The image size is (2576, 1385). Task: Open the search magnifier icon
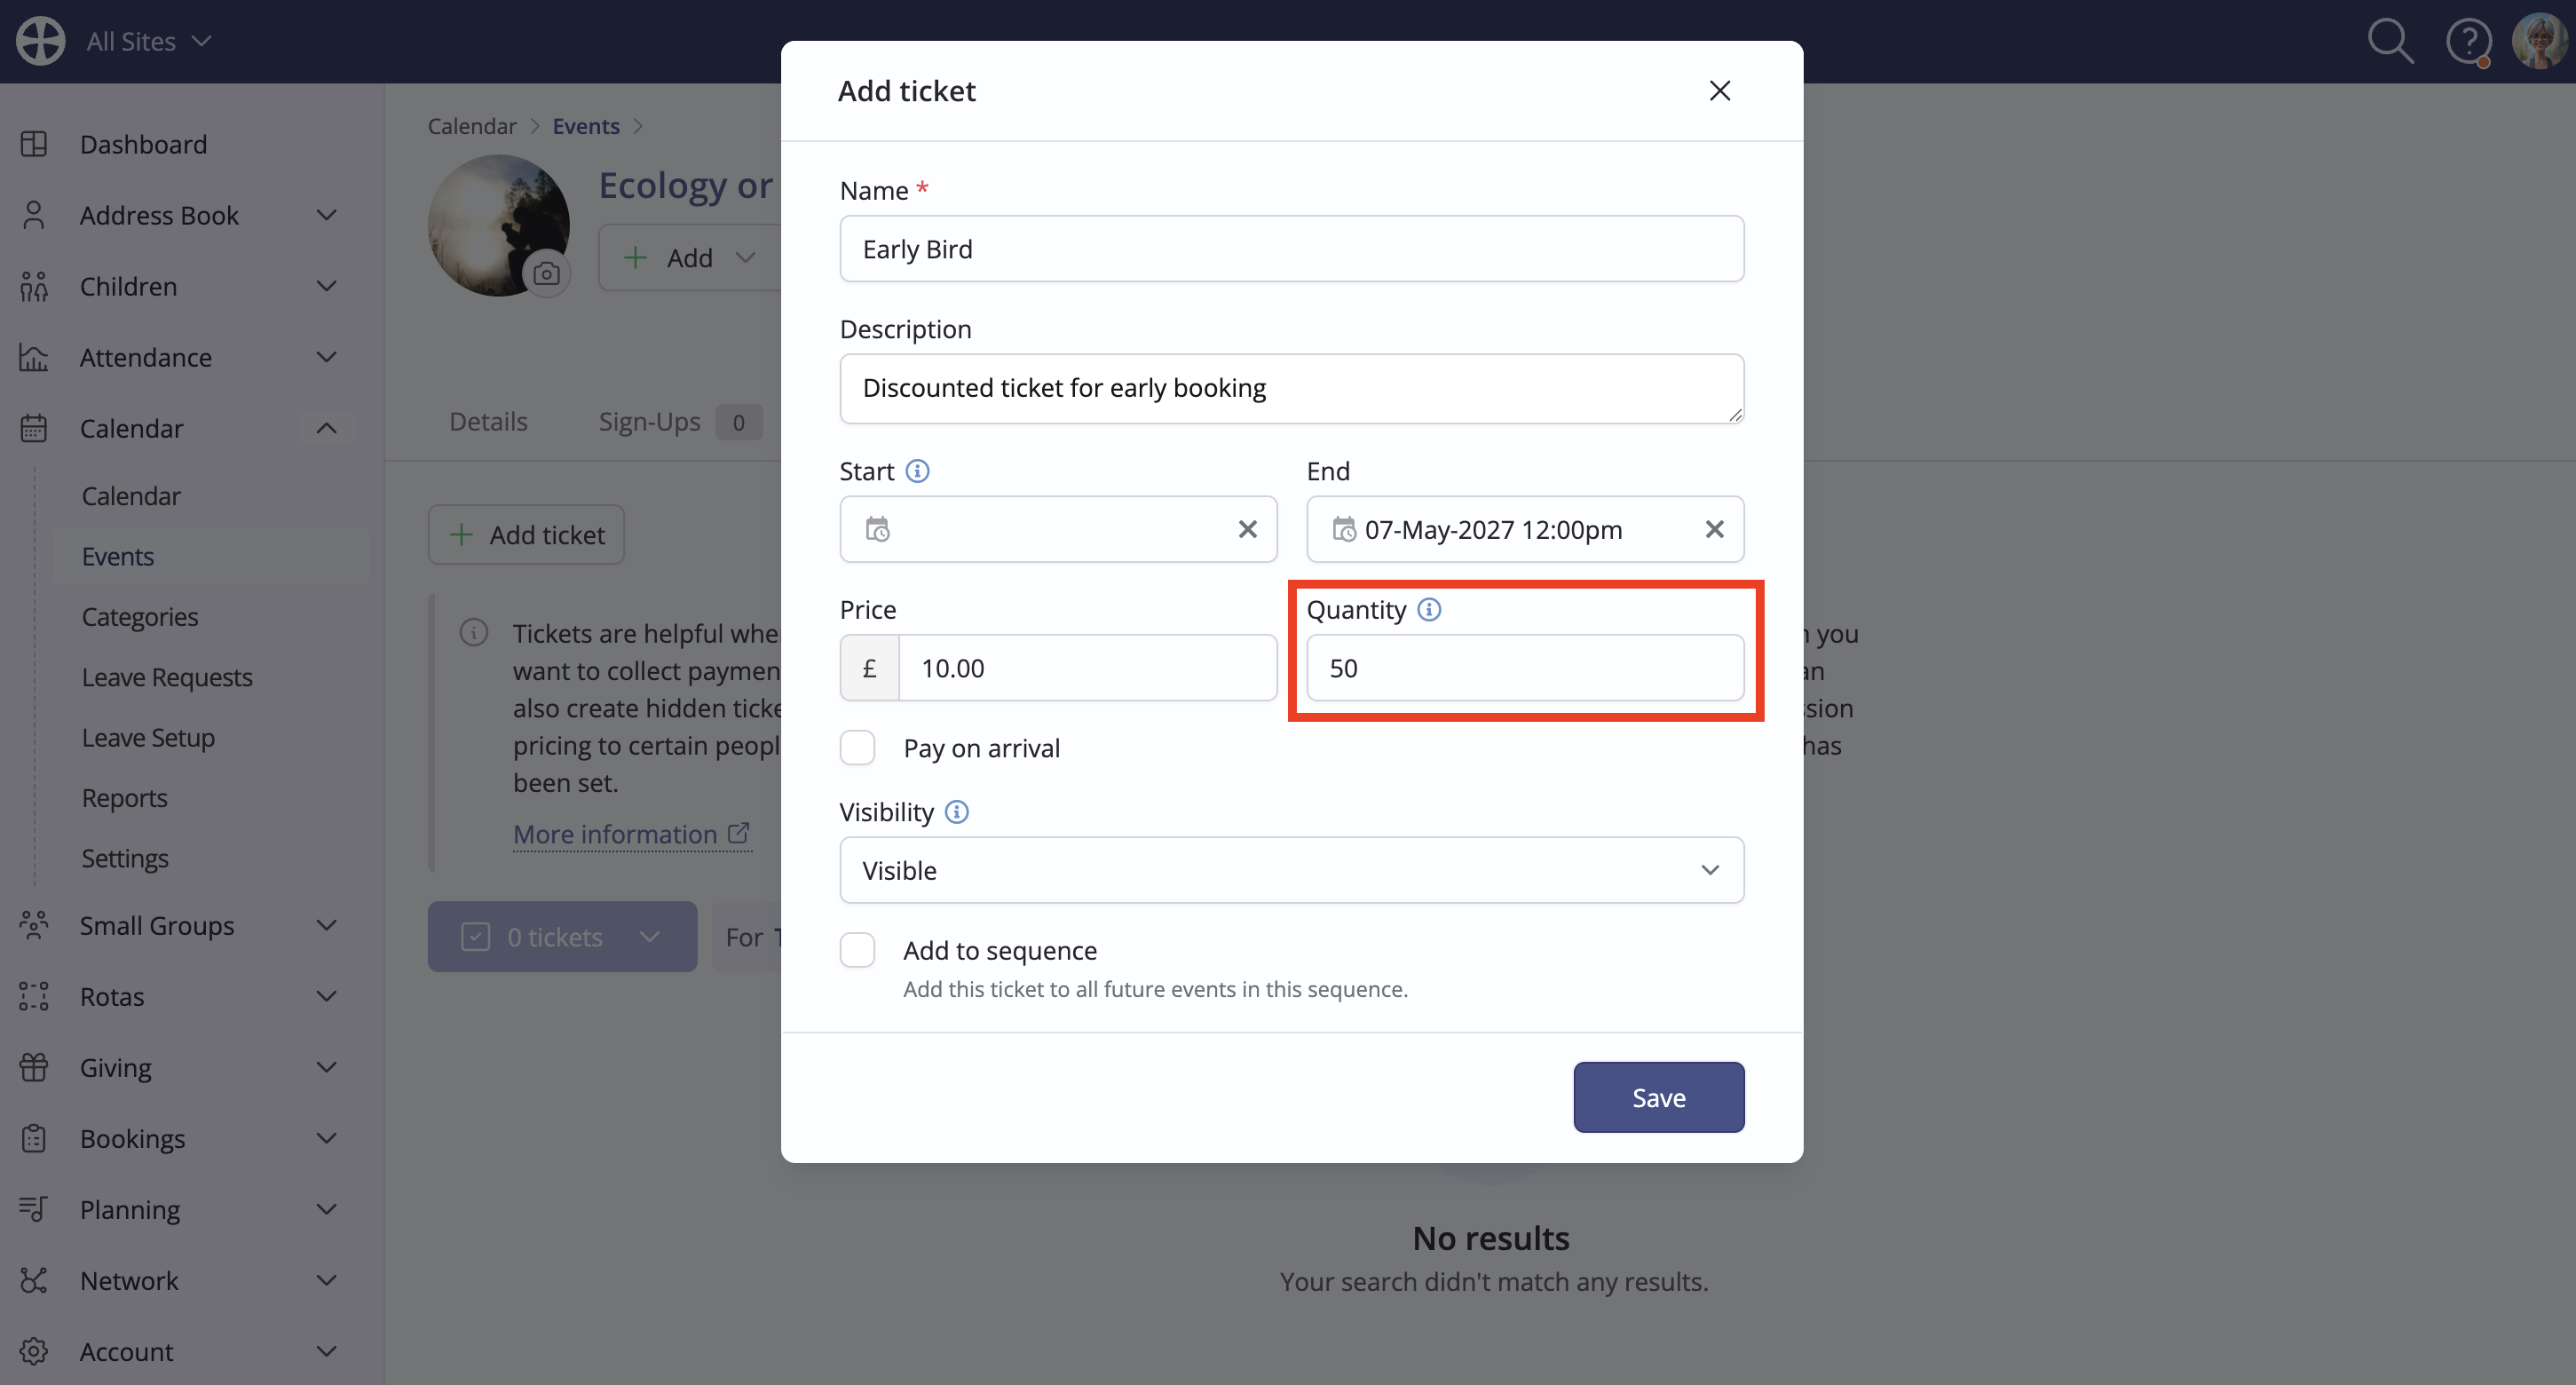pyautogui.click(x=2390, y=41)
